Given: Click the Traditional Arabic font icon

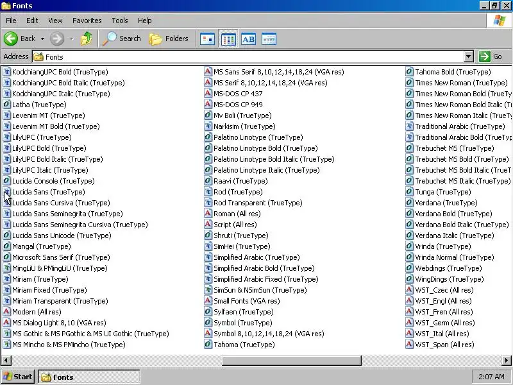Looking at the screenshot, I should point(409,126).
